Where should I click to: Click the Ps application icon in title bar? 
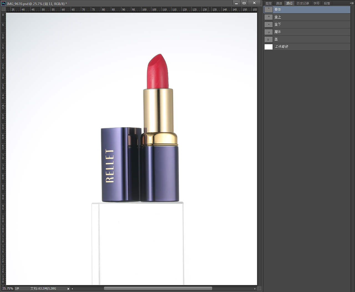[x=4, y=4]
